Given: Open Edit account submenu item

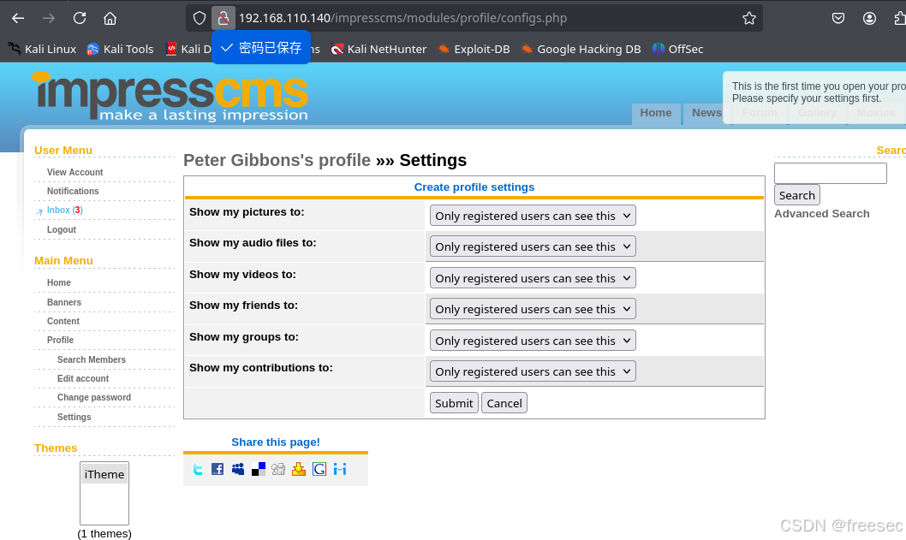Looking at the screenshot, I should 82,379.
